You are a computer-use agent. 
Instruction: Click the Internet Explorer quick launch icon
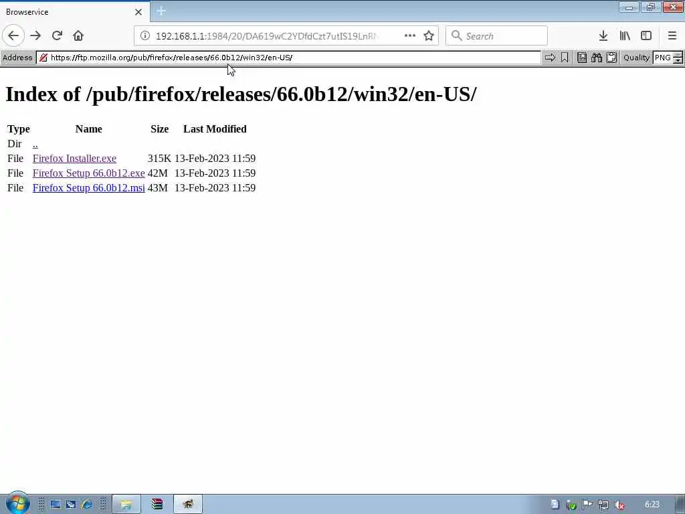86,505
